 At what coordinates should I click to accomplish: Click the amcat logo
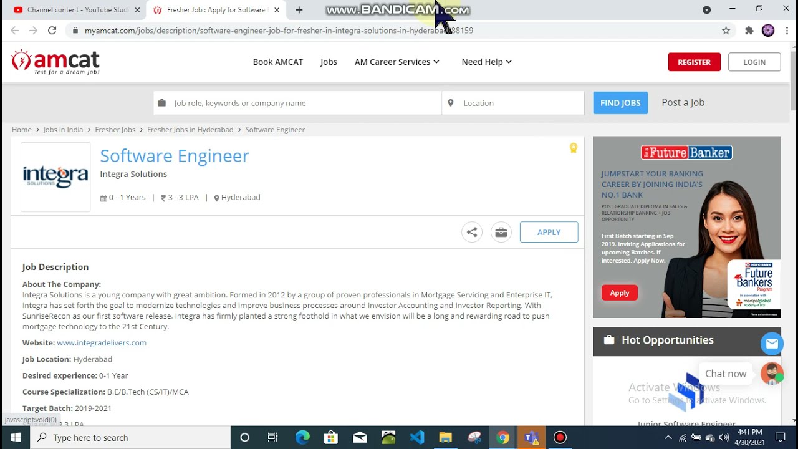click(x=55, y=62)
